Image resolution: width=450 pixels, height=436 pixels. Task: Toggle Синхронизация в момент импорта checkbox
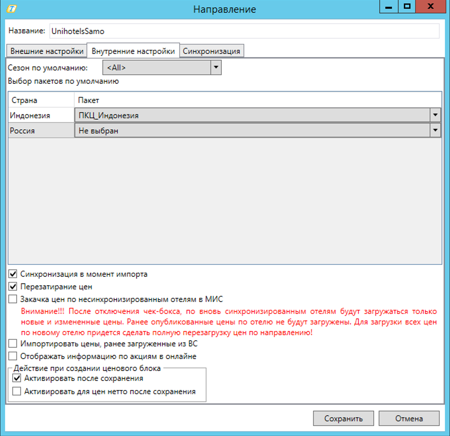13,274
